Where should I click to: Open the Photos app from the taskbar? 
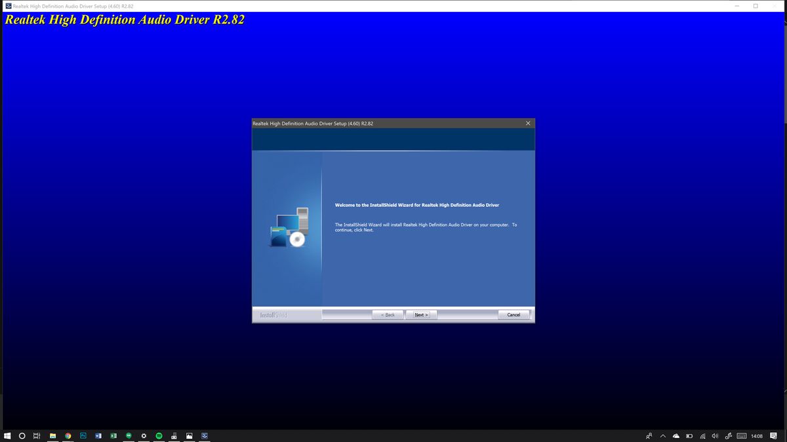pos(188,435)
